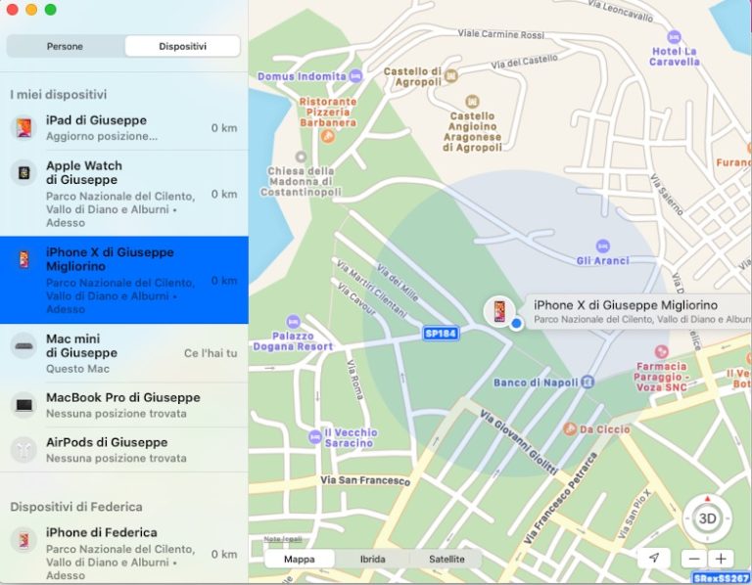
Task: Select AirPods di Giuseppe row
Action: point(124,450)
